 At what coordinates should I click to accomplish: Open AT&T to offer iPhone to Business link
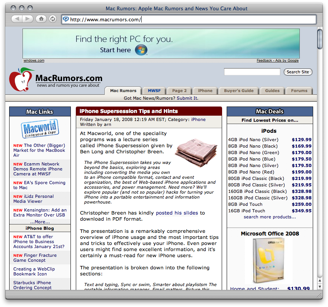[39, 242]
